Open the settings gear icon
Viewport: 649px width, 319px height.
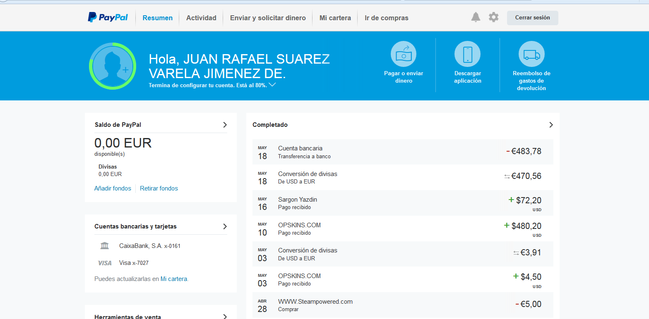[x=493, y=17]
